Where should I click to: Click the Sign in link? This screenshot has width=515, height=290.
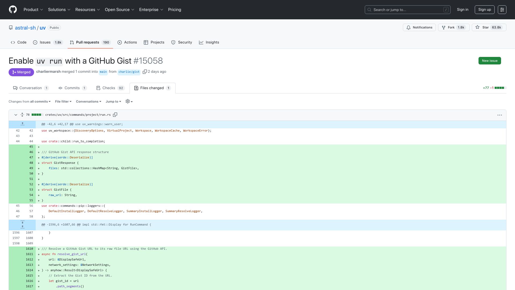coord(462,10)
